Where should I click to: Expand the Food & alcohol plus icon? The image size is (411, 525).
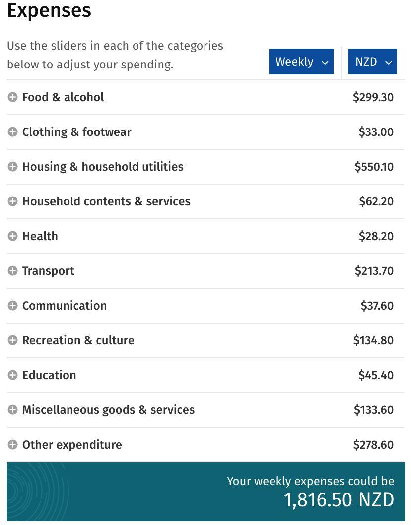pos(13,97)
